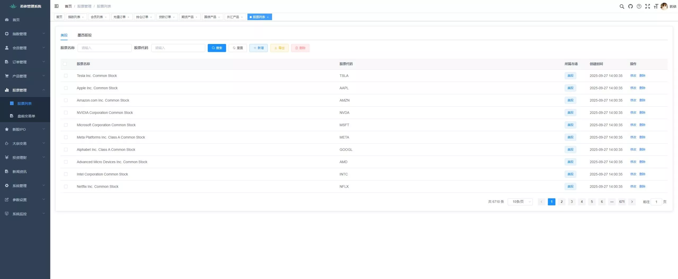Open the 10条/页 page size dropdown
Viewport: 678px width, 279px height.
[520, 202]
